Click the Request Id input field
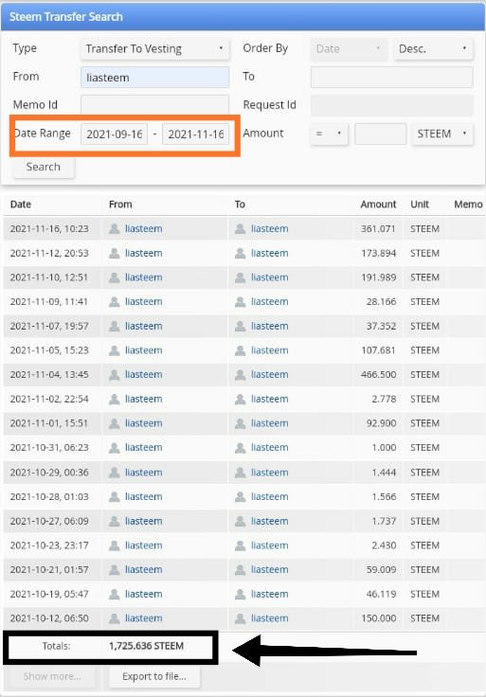This screenshot has height=697, width=486. 391,105
